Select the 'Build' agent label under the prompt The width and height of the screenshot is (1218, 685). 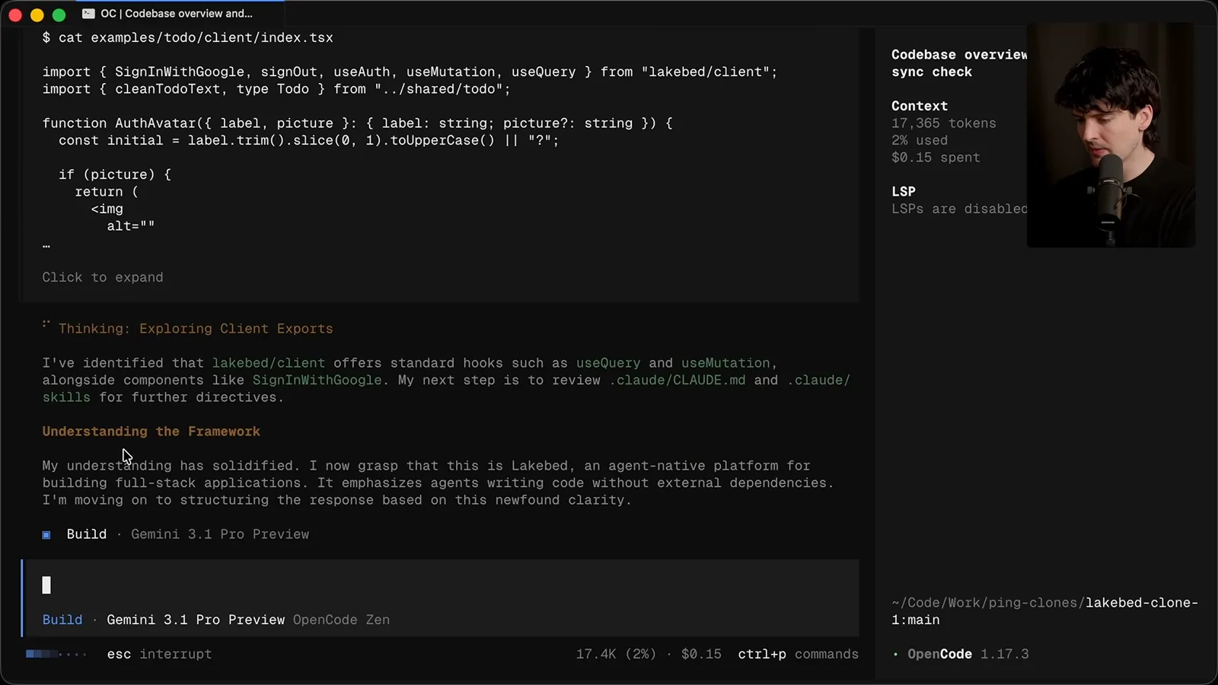click(62, 620)
